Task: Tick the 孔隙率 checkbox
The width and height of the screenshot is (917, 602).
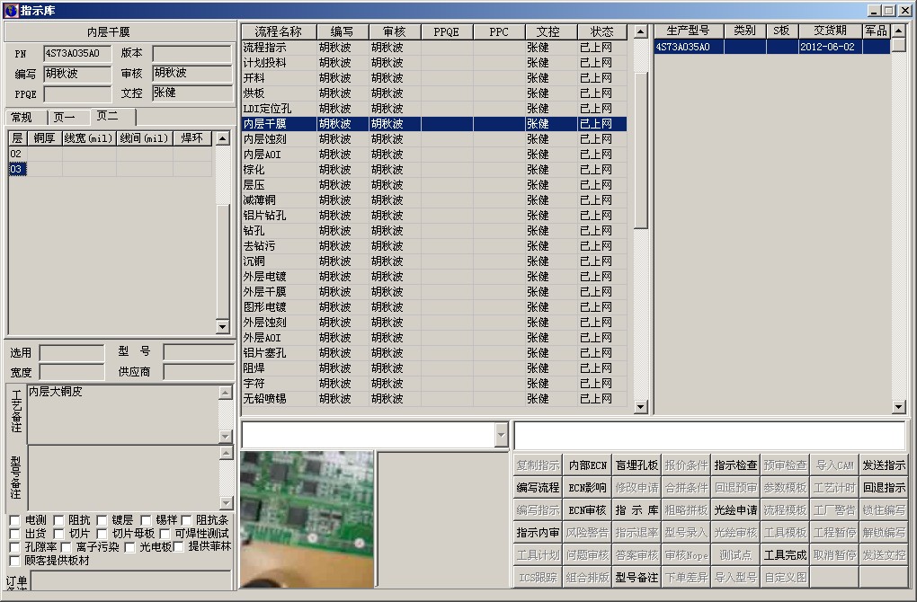Action: click(15, 547)
